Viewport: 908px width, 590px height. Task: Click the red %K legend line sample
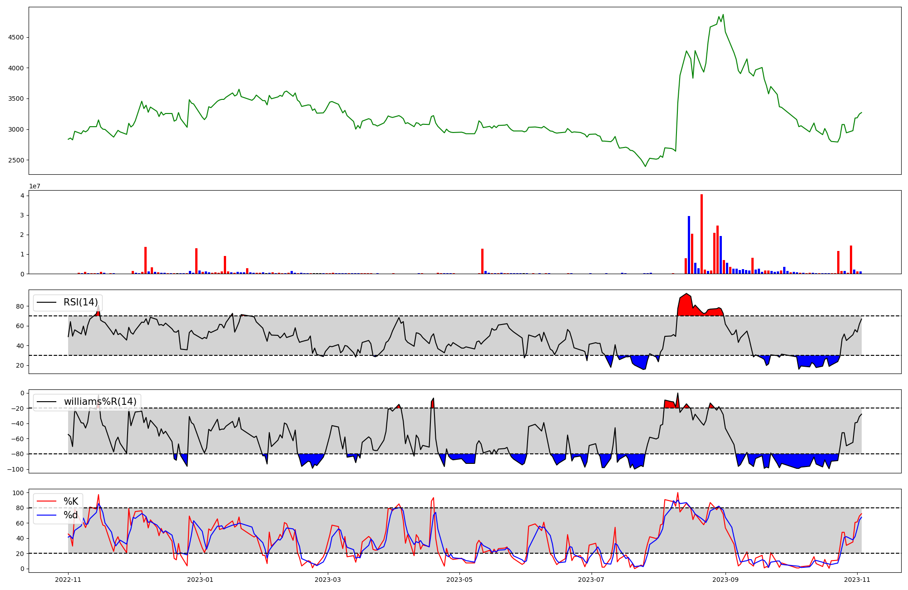click(46, 501)
